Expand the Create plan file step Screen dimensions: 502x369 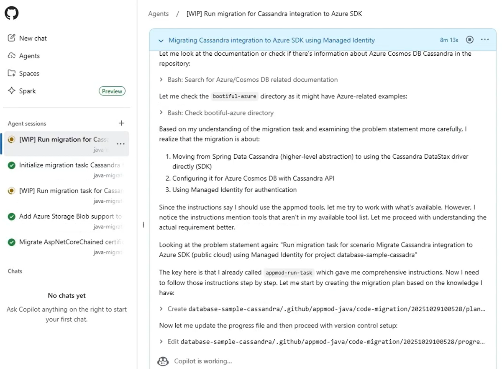(x=161, y=309)
